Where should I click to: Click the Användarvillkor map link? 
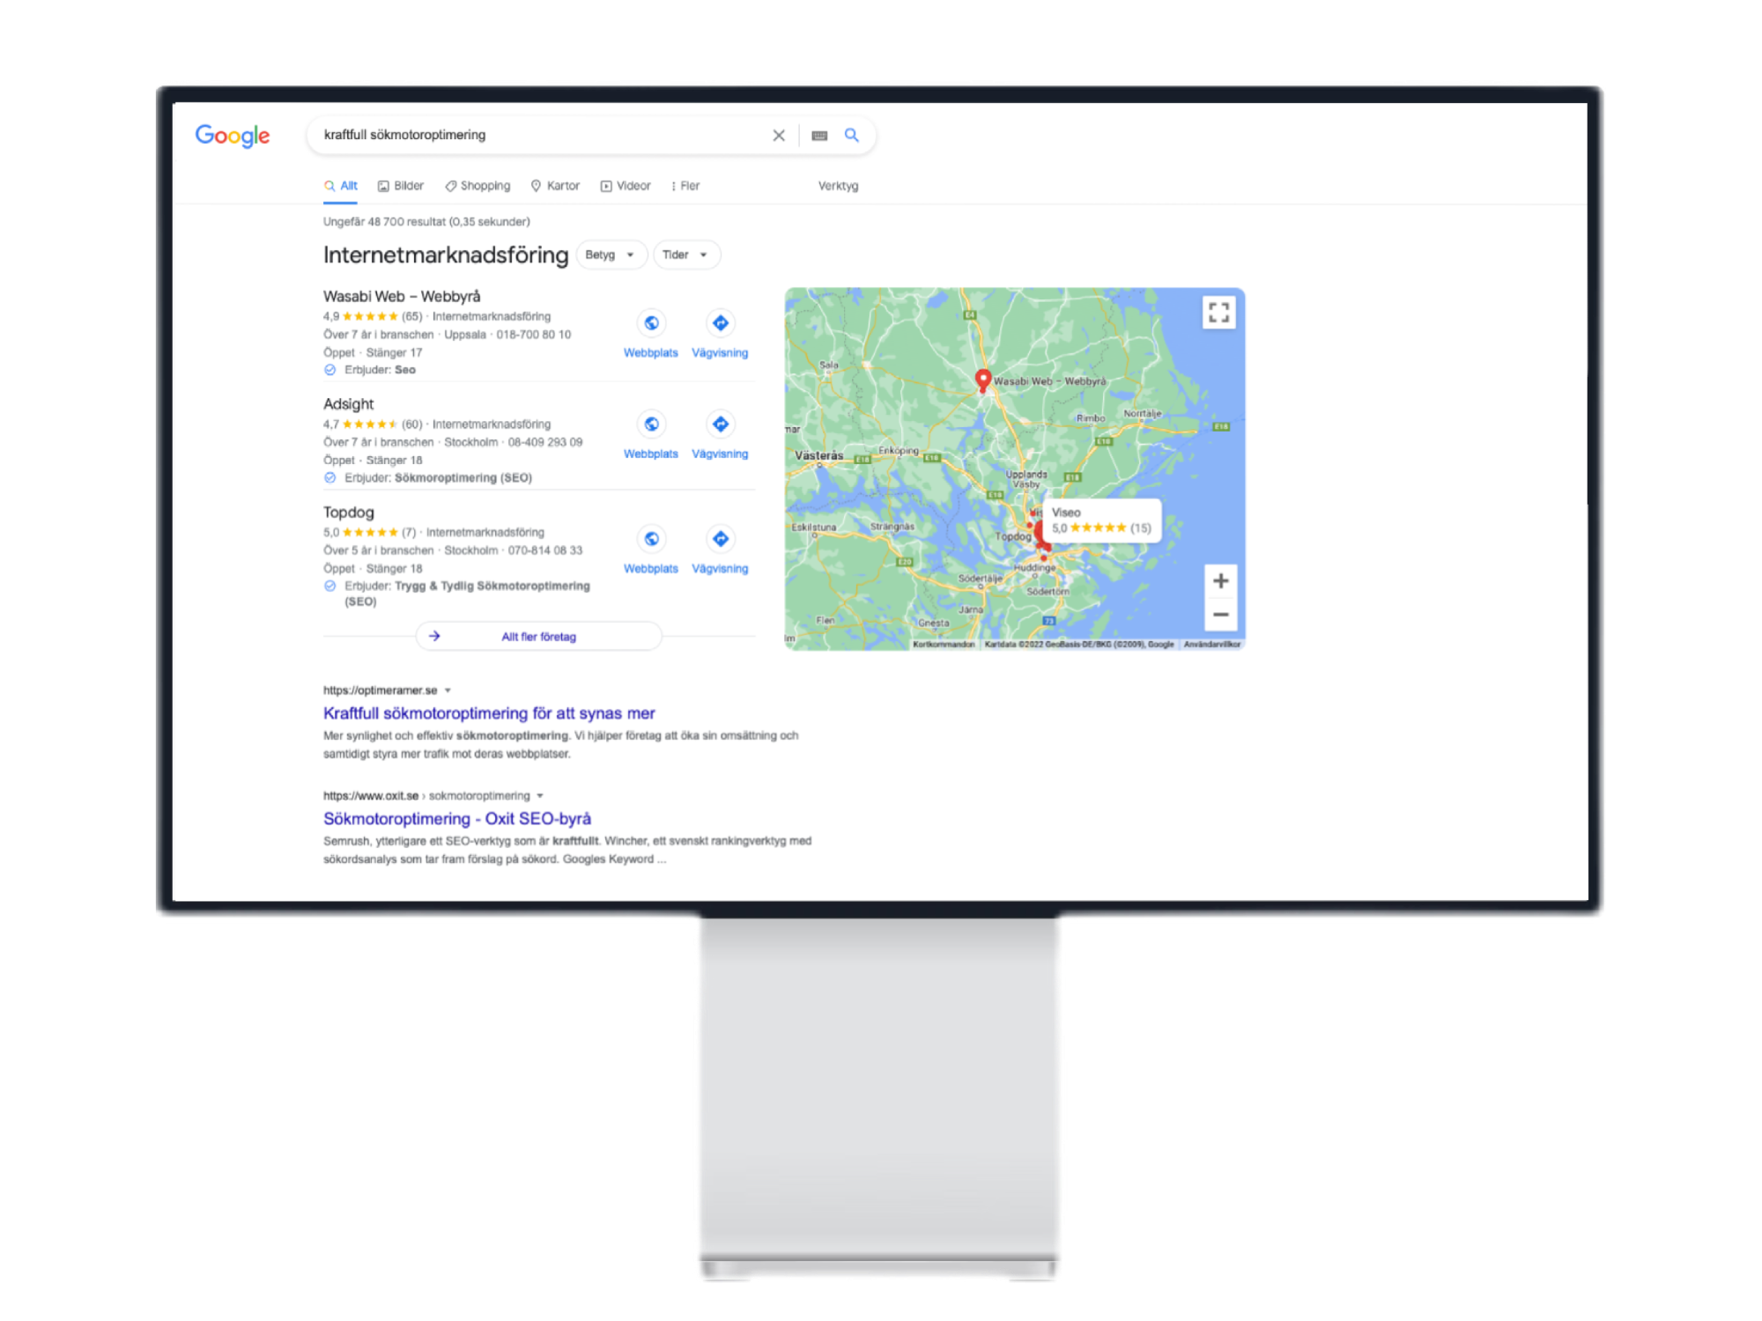pyautogui.click(x=1211, y=645)
